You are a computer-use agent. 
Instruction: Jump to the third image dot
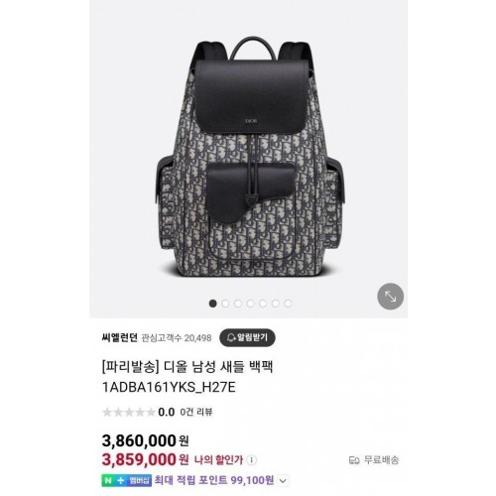(x=238, y=304)
